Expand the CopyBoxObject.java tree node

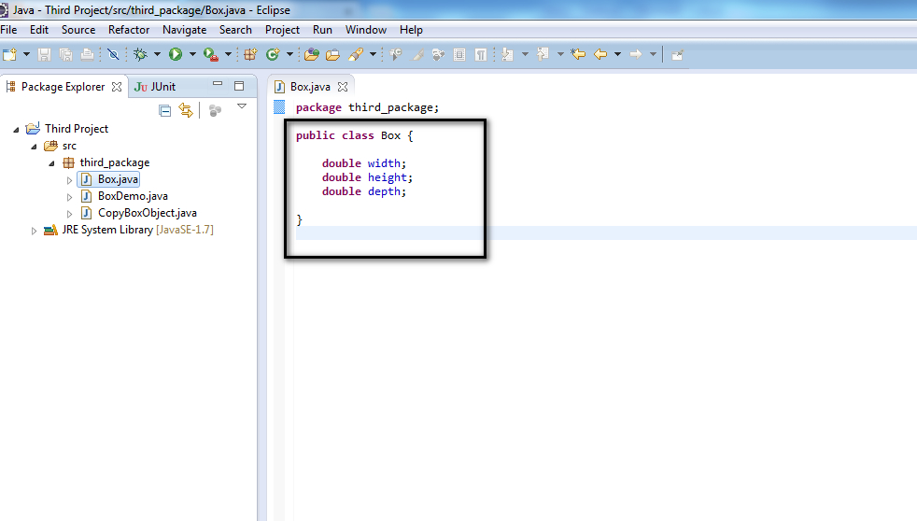click(69, 214)
